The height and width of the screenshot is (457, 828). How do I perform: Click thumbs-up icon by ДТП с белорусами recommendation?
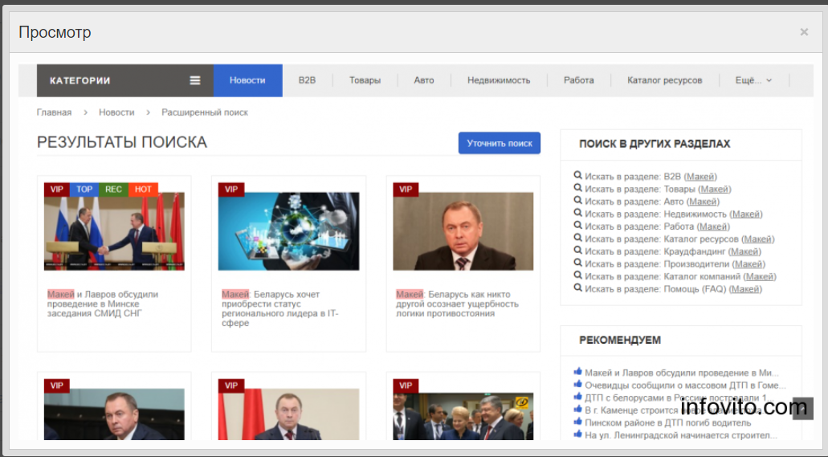tap(577, 396)
